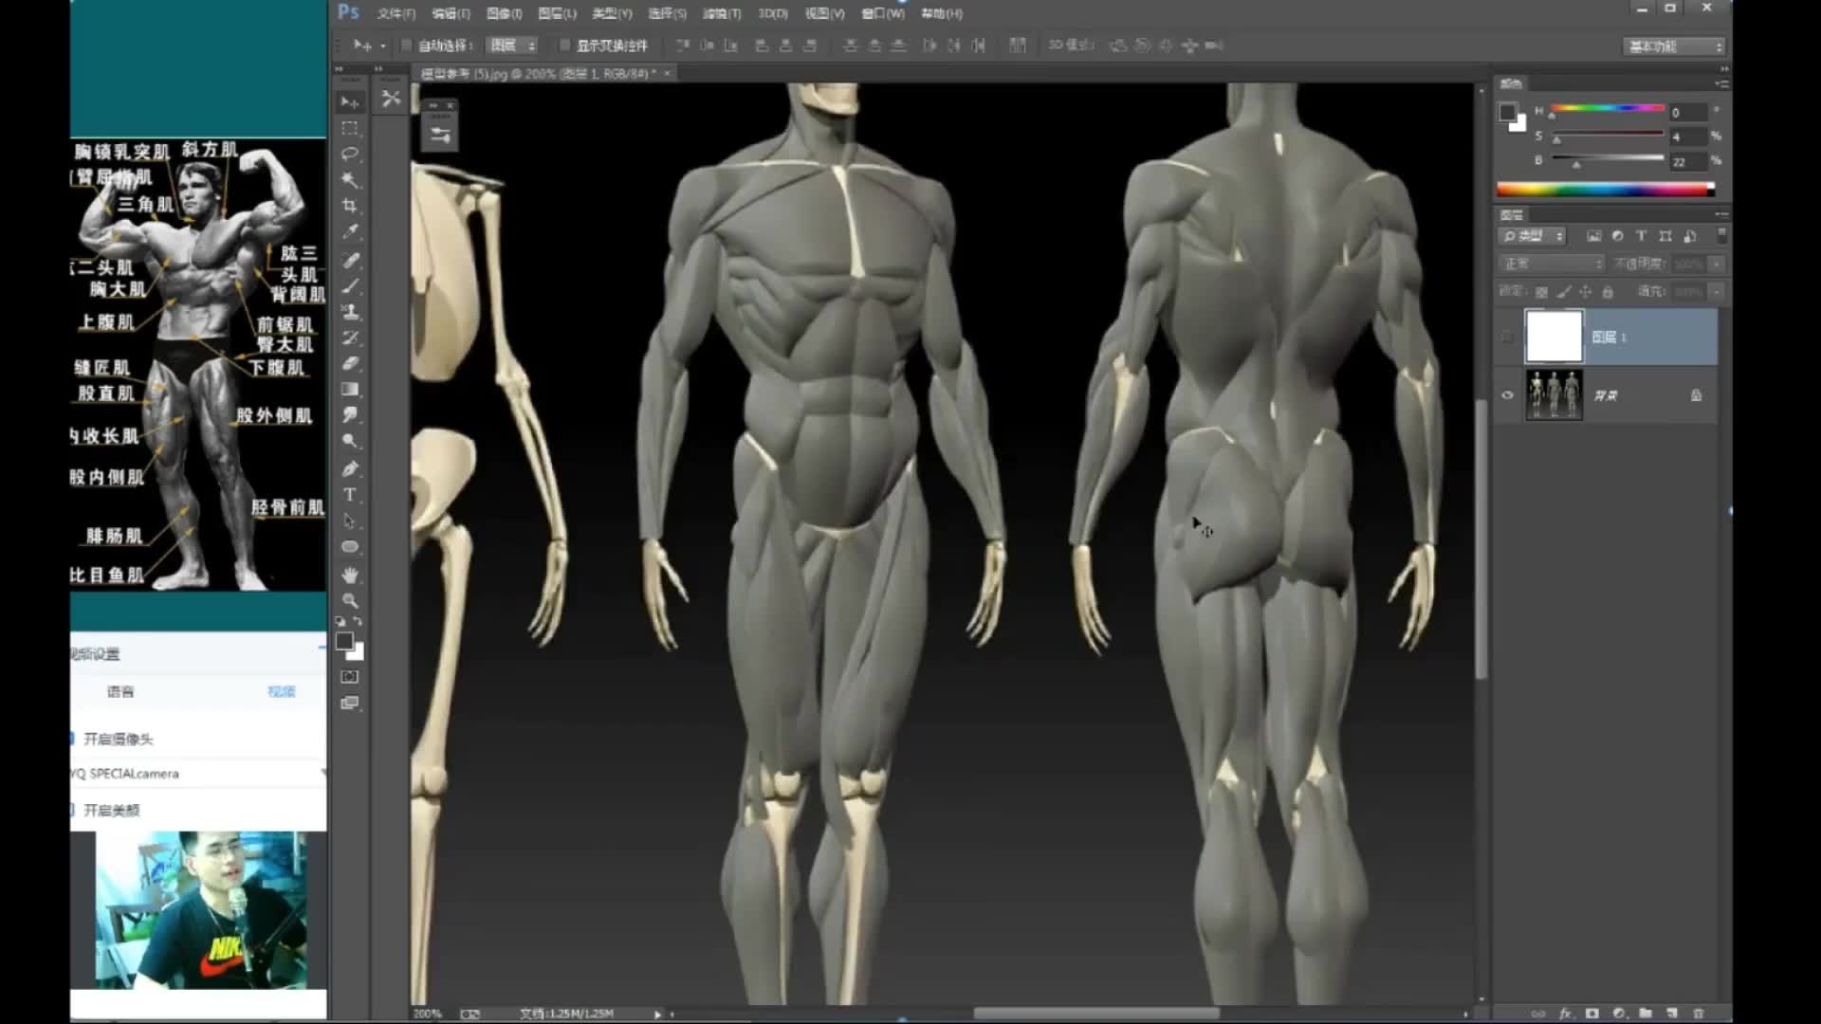The width and height of the screenshot is (1821, 1024).
Task: Delete layer trash icon in Layers panel
Action: click(1699, 1014)
